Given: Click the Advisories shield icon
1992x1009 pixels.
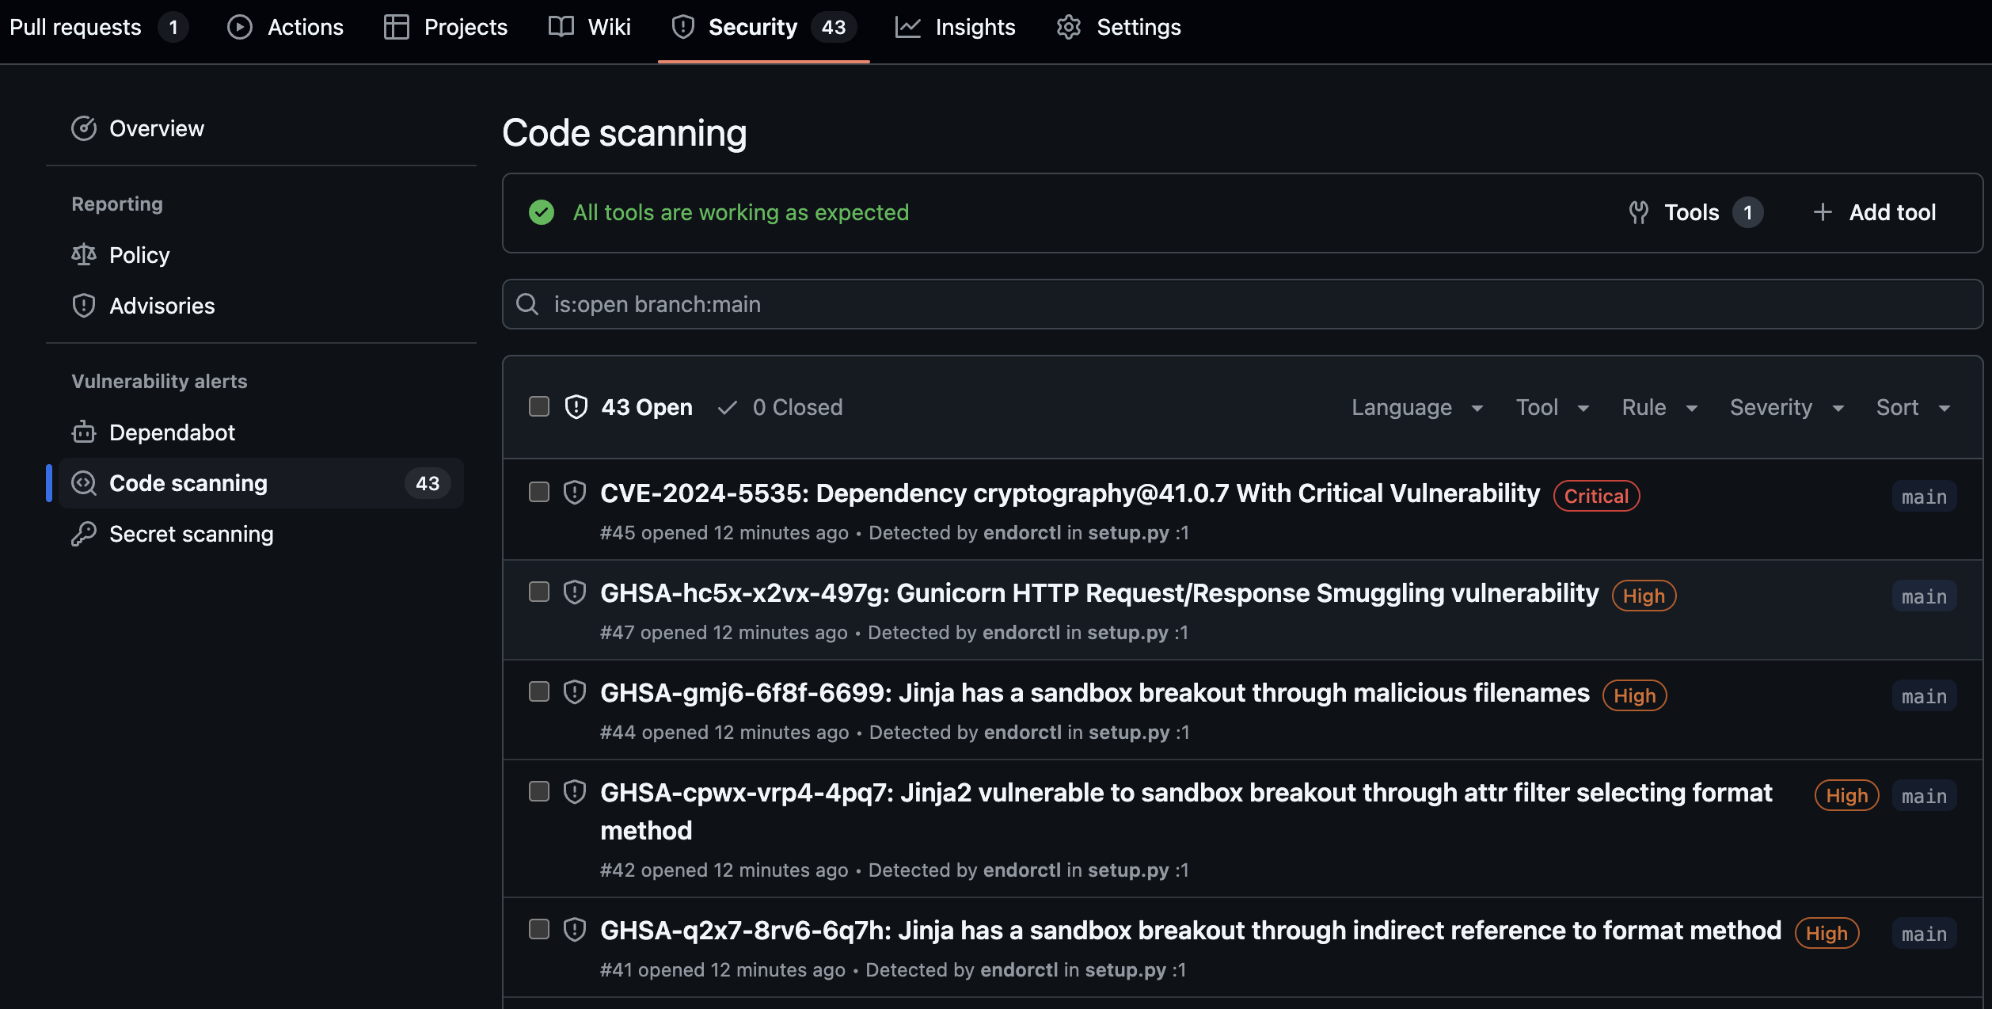Looking at the screenshot, I should coord(84,306).
